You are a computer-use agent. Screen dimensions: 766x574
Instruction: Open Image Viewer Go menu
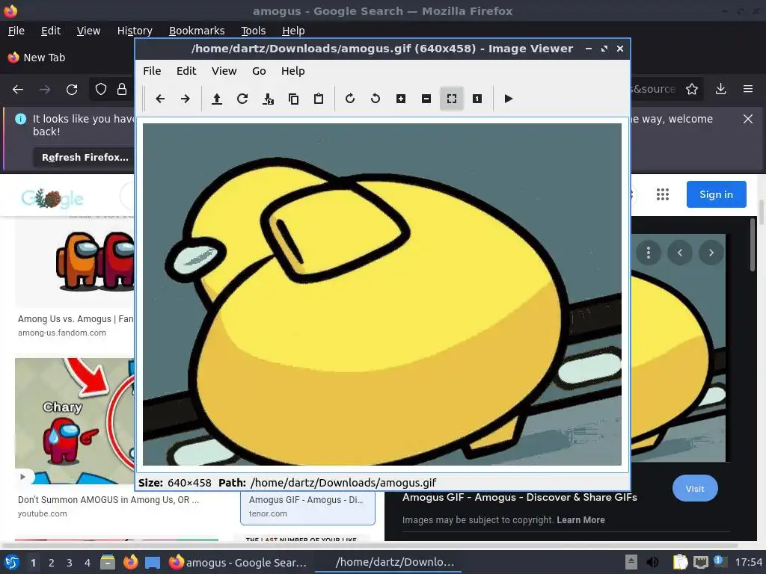pos(259,71)
